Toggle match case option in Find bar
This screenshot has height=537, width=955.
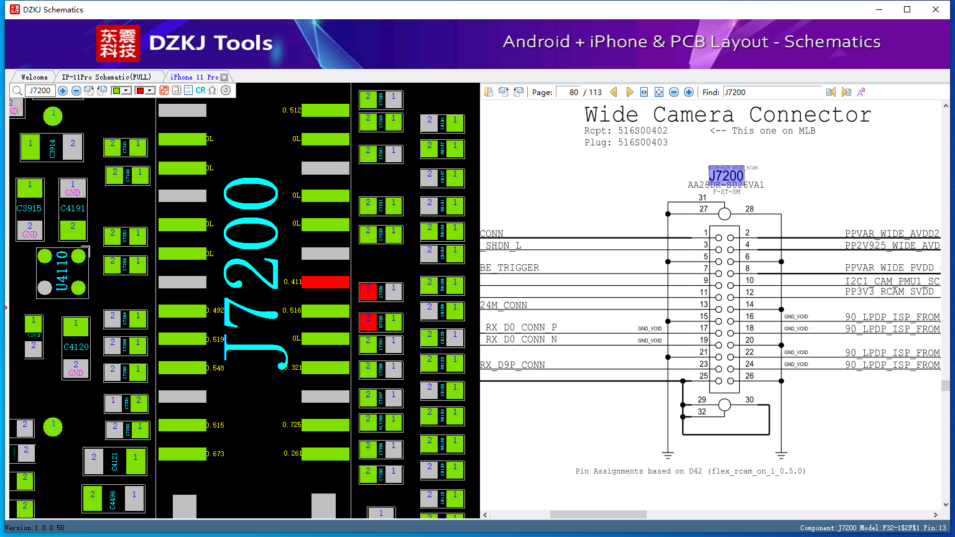[x=860, y=92]
